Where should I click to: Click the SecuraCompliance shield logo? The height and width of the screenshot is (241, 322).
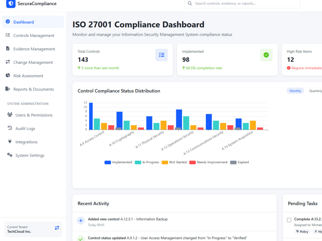point(11,4)
